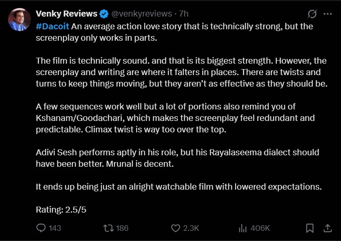Click the share post upload icon
The image size is (341, 241).
(327, 228)
